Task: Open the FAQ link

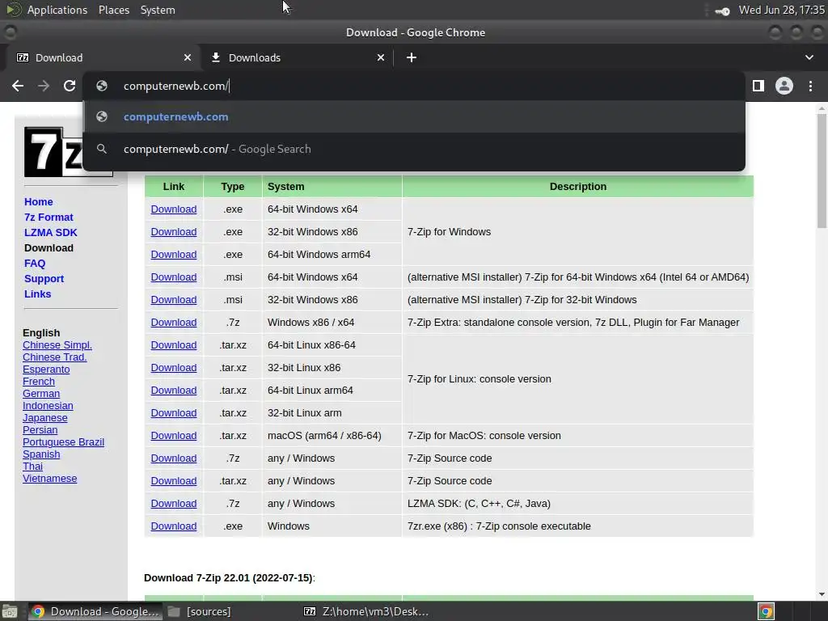Action: coord(35,263)
